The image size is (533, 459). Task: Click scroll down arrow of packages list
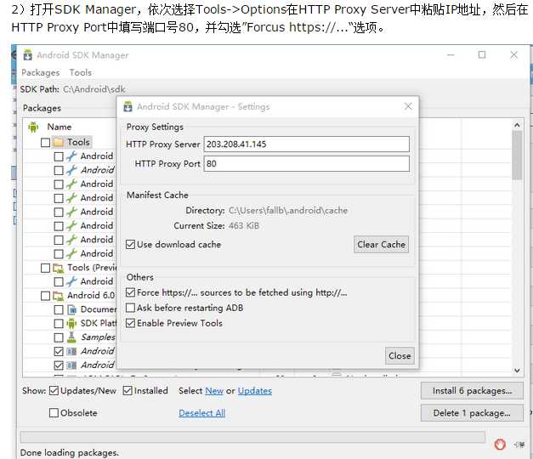click(x=517, y=371)
